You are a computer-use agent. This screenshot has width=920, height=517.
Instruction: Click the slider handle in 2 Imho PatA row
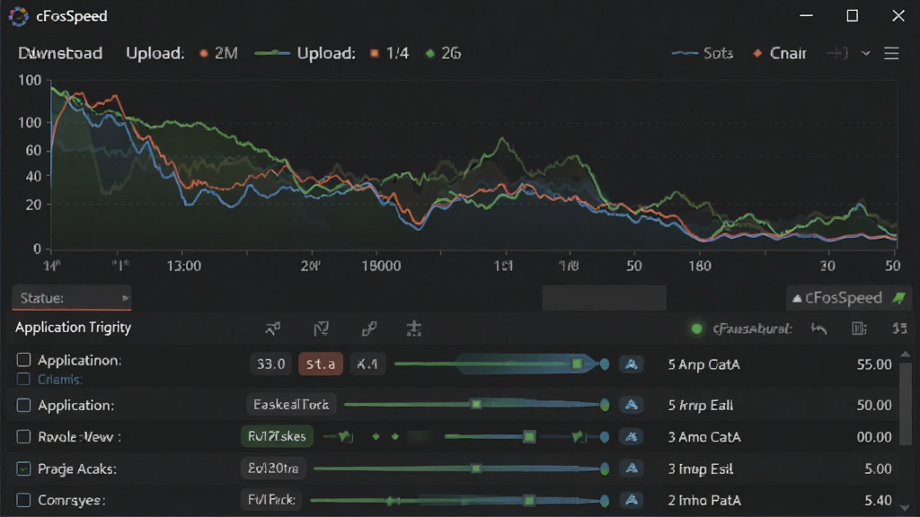click(x=529, y=500)
